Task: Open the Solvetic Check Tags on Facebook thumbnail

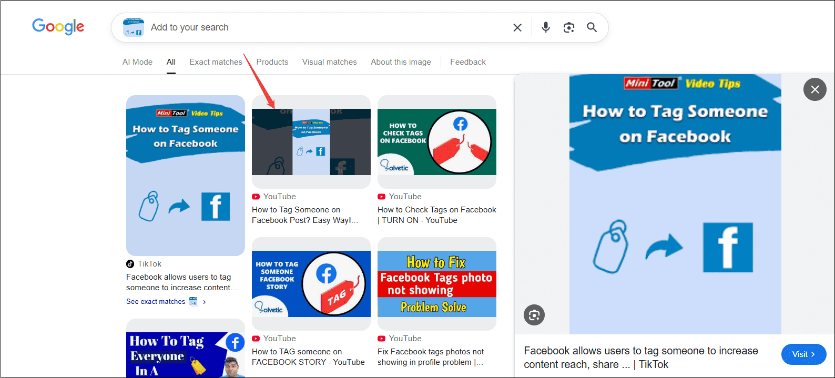Action: click(x=437, y=142)
